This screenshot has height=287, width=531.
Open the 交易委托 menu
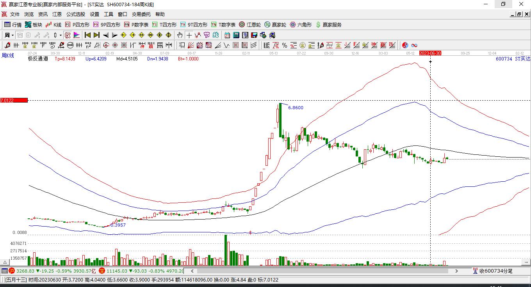[141, 14]
